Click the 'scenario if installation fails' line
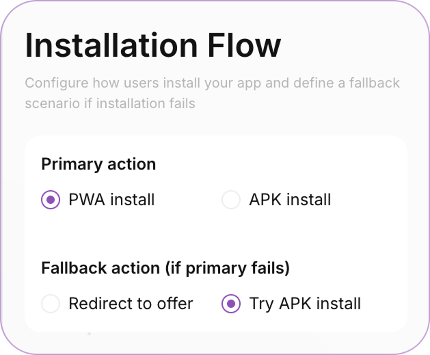This screenshot has height=355, width=430. coord(110,104)
